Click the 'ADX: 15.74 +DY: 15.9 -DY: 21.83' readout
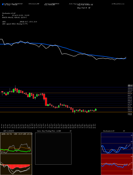This screenshot has width=133, height=175. [17, 134]
